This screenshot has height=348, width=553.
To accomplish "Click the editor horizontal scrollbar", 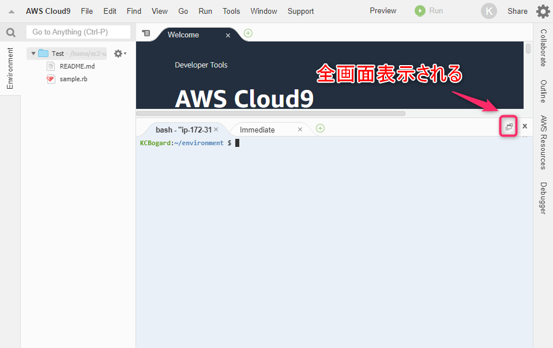I will click(270, 114).
